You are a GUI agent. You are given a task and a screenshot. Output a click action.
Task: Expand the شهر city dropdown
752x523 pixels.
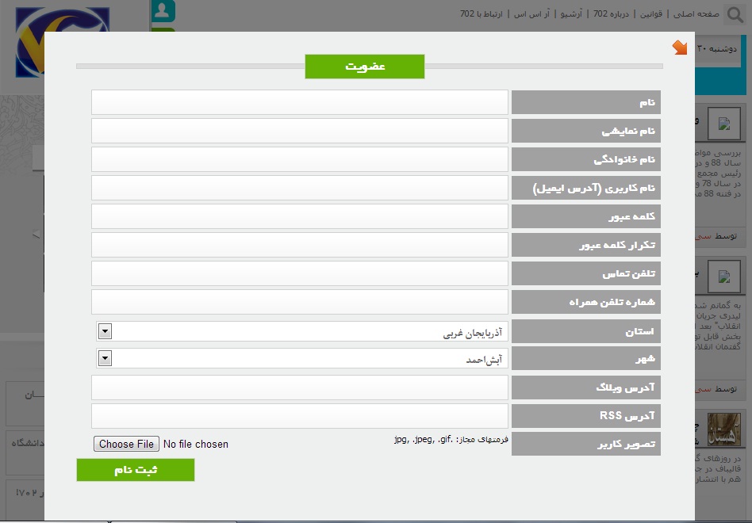(x=302, y=358)
